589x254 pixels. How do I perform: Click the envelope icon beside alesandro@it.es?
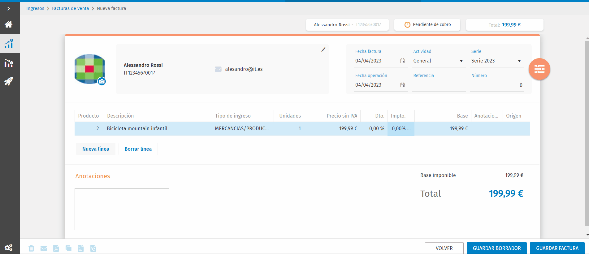[x=218, y=69]
